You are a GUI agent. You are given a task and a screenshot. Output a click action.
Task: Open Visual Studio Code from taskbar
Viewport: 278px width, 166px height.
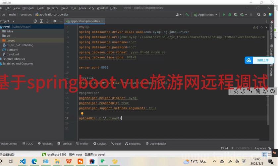[x=23, y=161]
